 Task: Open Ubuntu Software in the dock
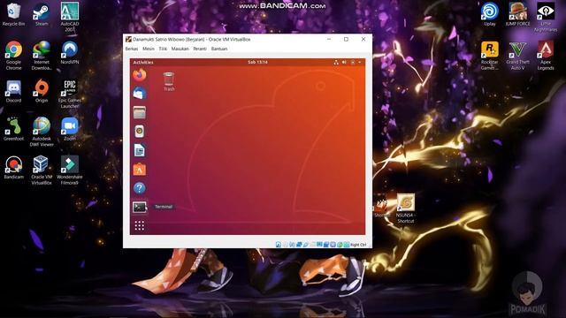point(140,169)
